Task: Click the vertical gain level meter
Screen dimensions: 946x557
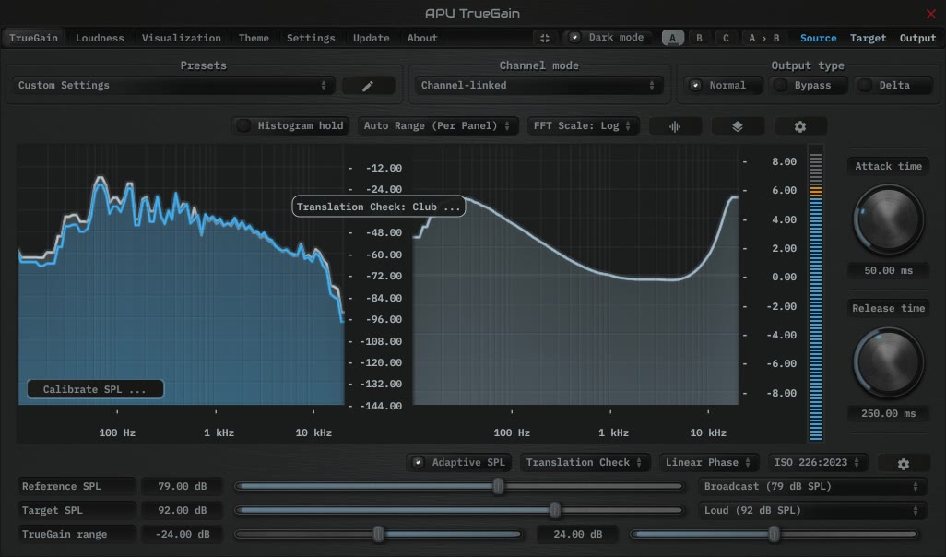Action: (816, 294)
